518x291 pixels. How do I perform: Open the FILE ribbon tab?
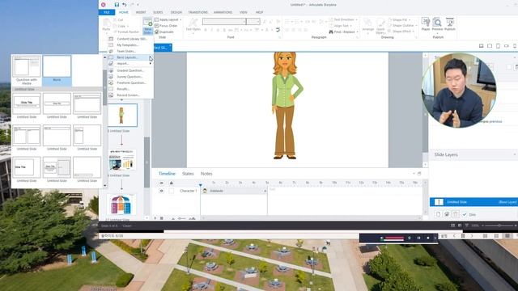pos(107,12)
